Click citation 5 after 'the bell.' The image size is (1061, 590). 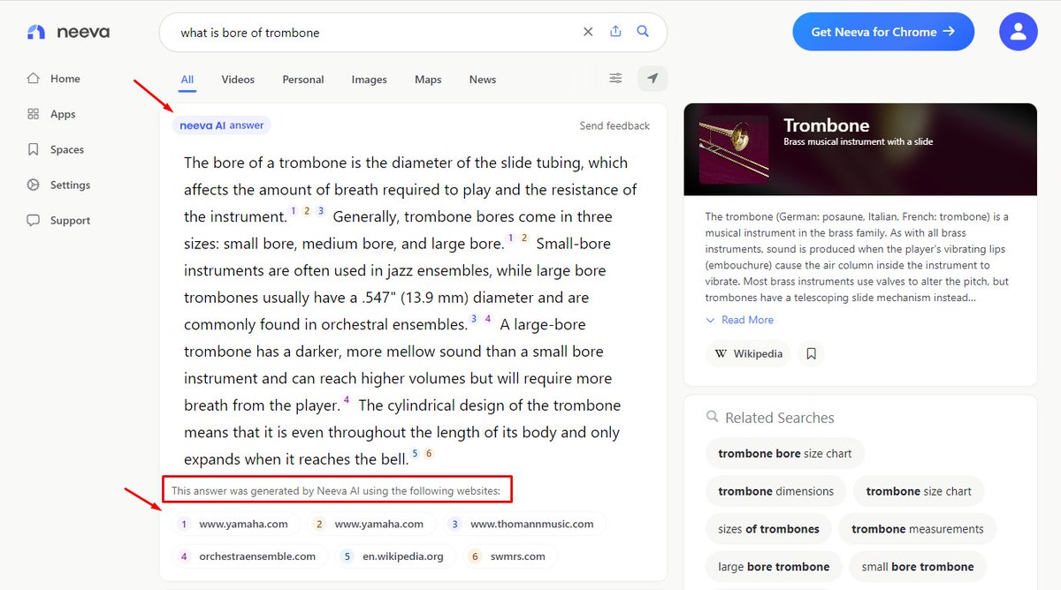[x=415, y=453]
